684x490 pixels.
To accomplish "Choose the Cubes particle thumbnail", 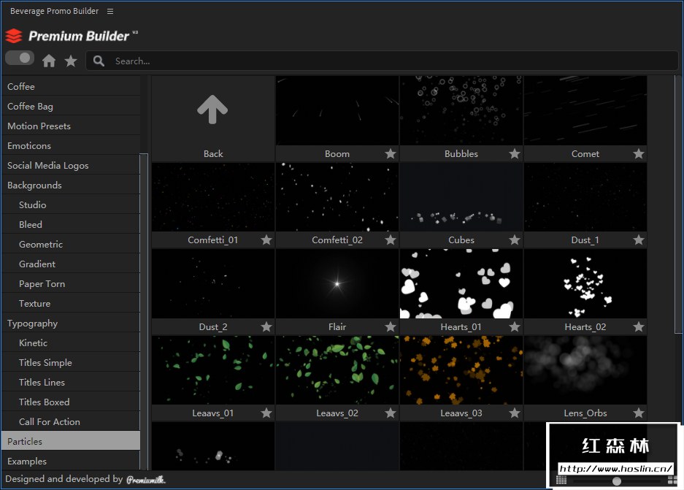I will (x=461, y=197).
